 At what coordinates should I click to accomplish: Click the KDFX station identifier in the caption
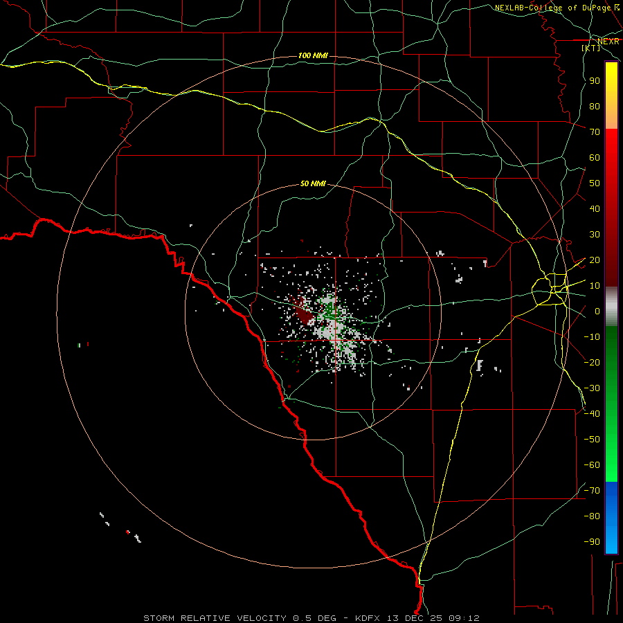pyautogui.click(x=370, y=618)
